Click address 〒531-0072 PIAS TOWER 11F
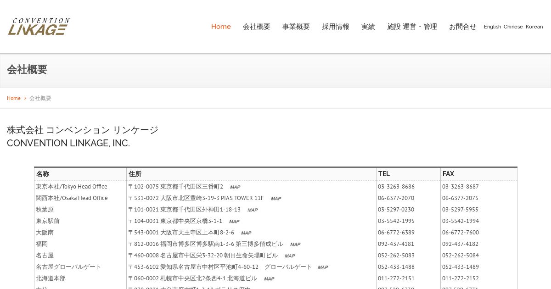 coord(196,198)
